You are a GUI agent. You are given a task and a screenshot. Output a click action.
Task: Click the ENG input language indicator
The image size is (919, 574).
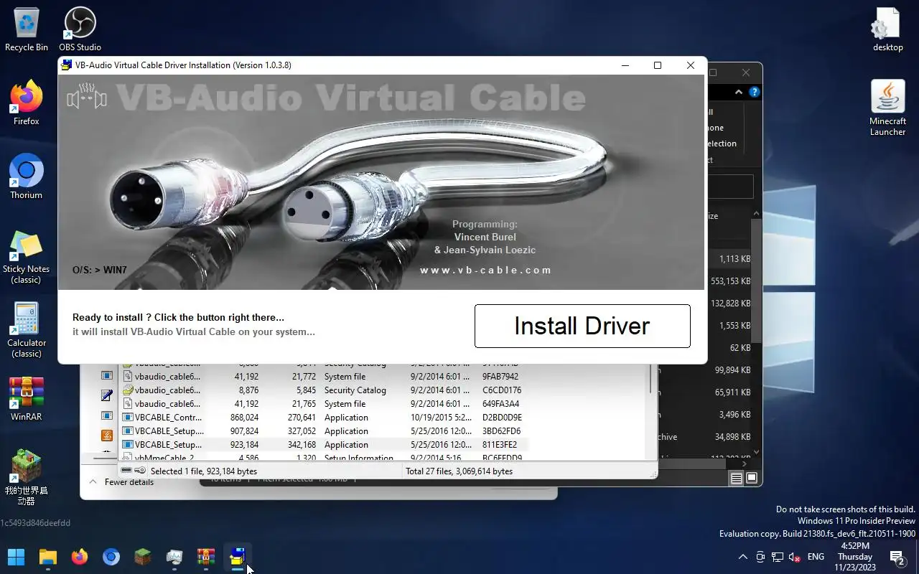[816, 557]
